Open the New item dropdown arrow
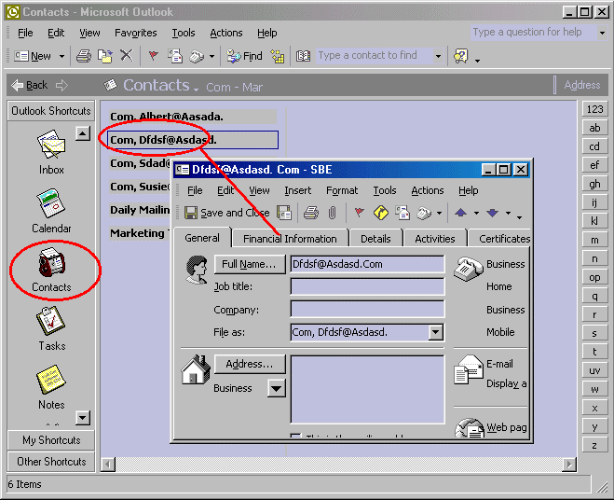This screenshot has height=500, width=614. click(x=62, y=56)
